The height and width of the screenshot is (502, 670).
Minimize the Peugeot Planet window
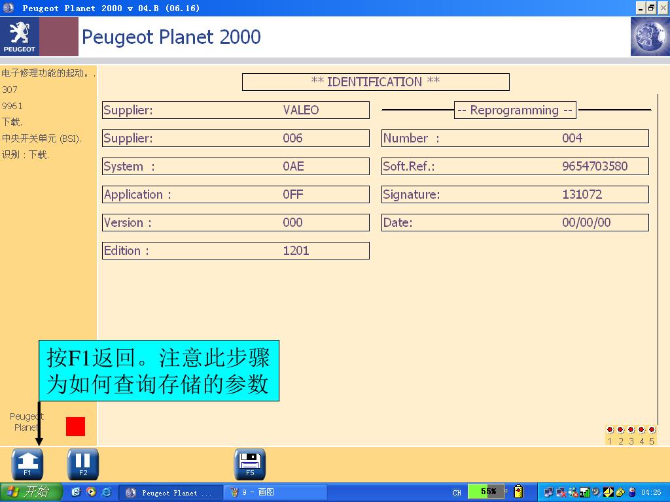[x=641, y=8]
